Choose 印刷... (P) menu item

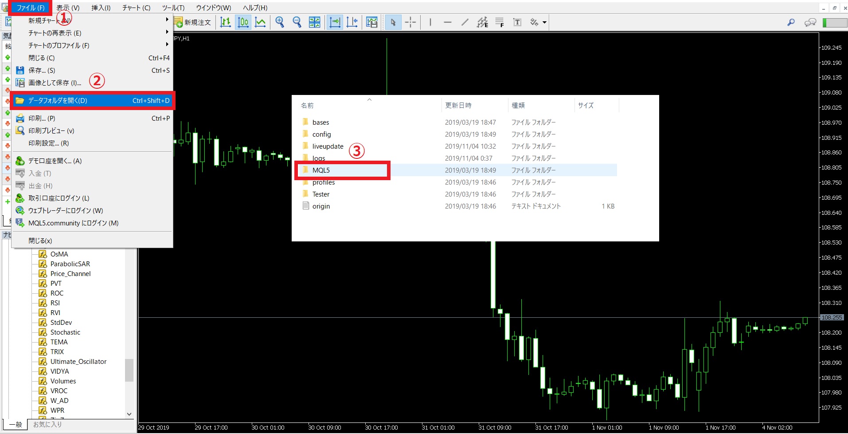coord(92,118)
